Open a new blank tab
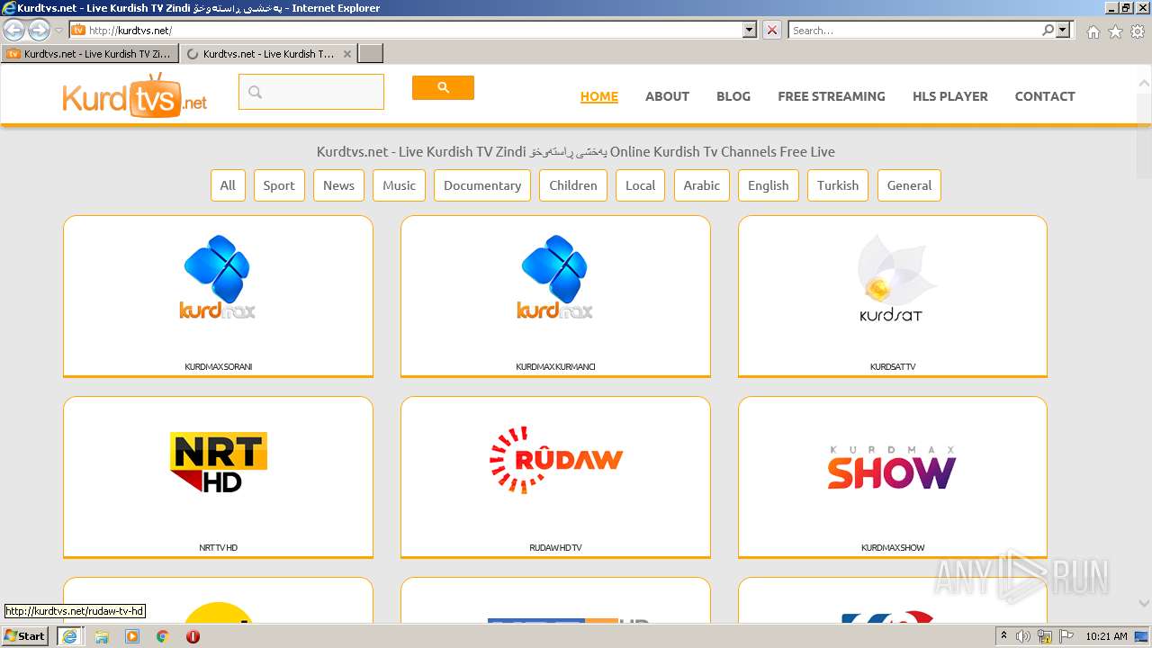Viewport: 1152px width, 648px height. coord(371,53)
